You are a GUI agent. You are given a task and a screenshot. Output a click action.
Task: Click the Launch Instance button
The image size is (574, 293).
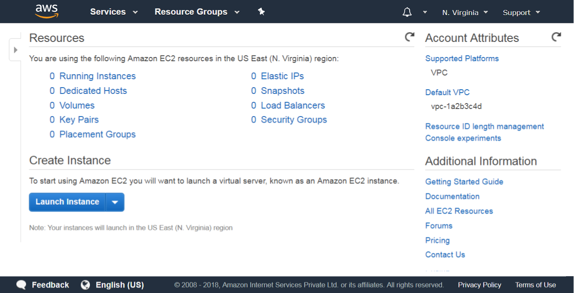pos(67,202)
